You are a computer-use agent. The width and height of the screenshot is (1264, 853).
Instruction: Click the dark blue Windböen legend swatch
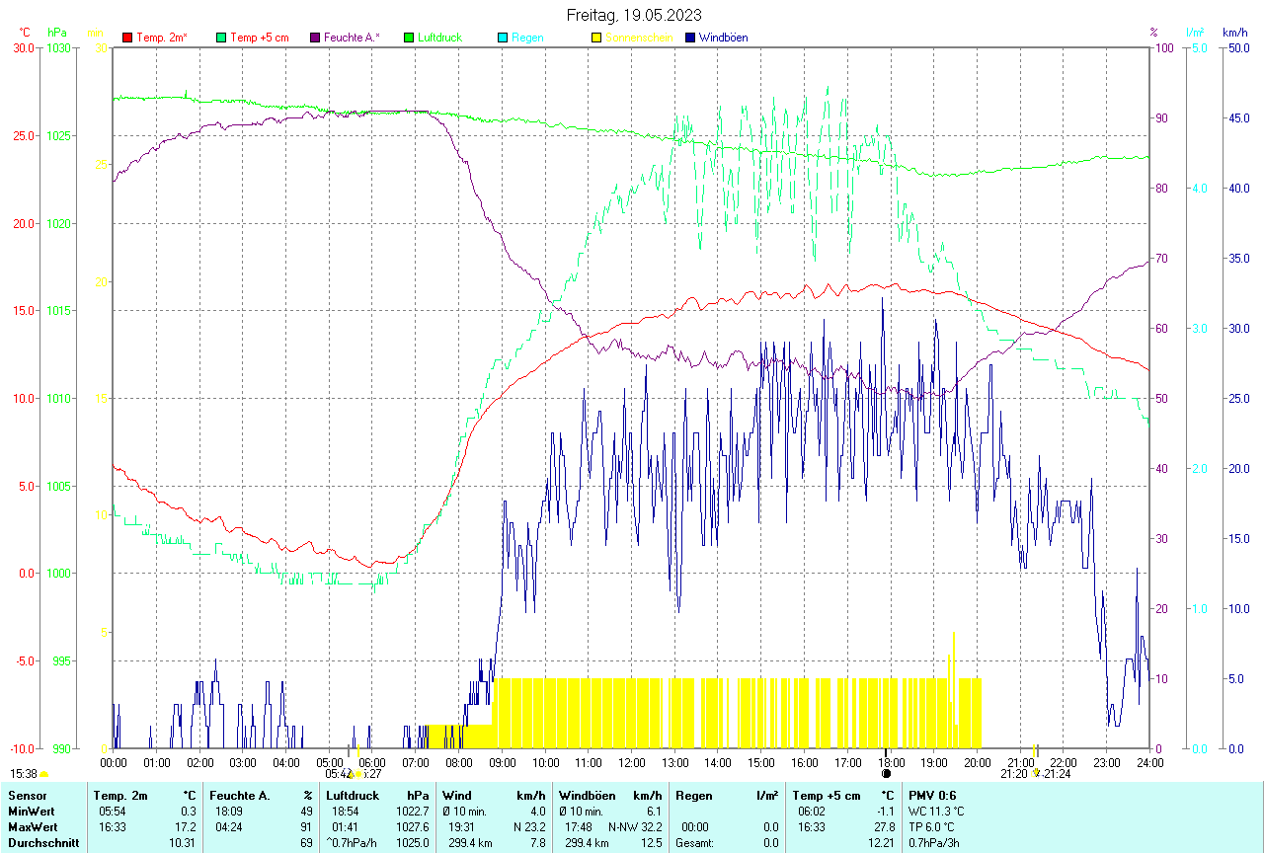[x=690, y=38]
